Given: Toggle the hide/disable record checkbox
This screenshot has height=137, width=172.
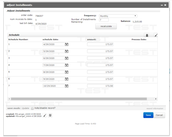Looking at the screenshot, I should [x=32, y=108].
